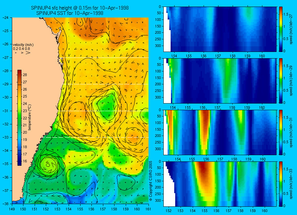
Task: Click the speed colorbar for lat=-29
Action: point(281,81)
